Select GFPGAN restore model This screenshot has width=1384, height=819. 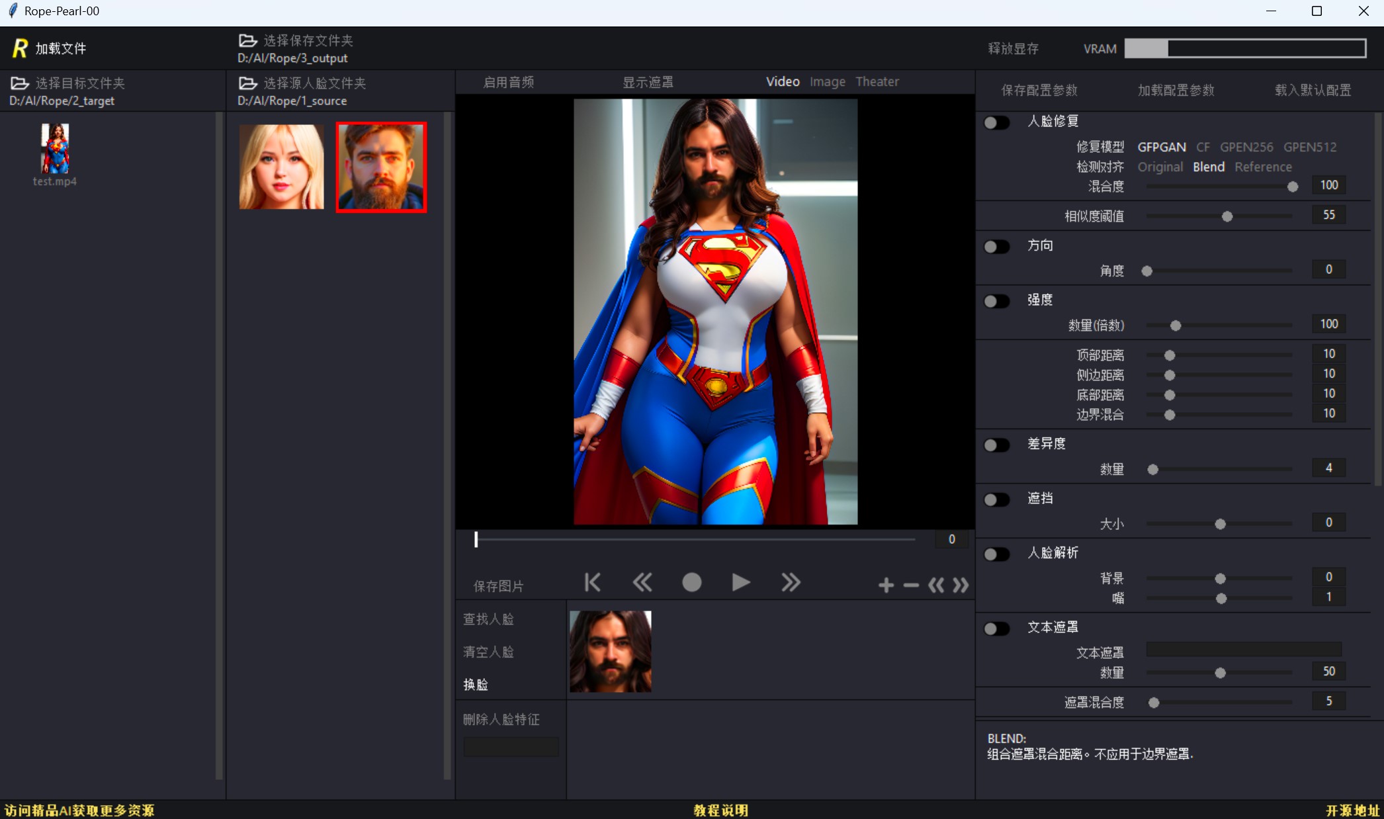[x=1162, y=147]
